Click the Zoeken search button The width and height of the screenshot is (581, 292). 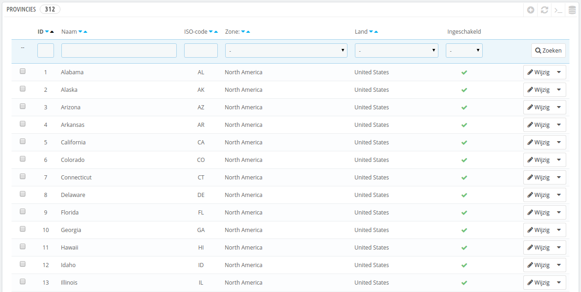tap(548, 51)
